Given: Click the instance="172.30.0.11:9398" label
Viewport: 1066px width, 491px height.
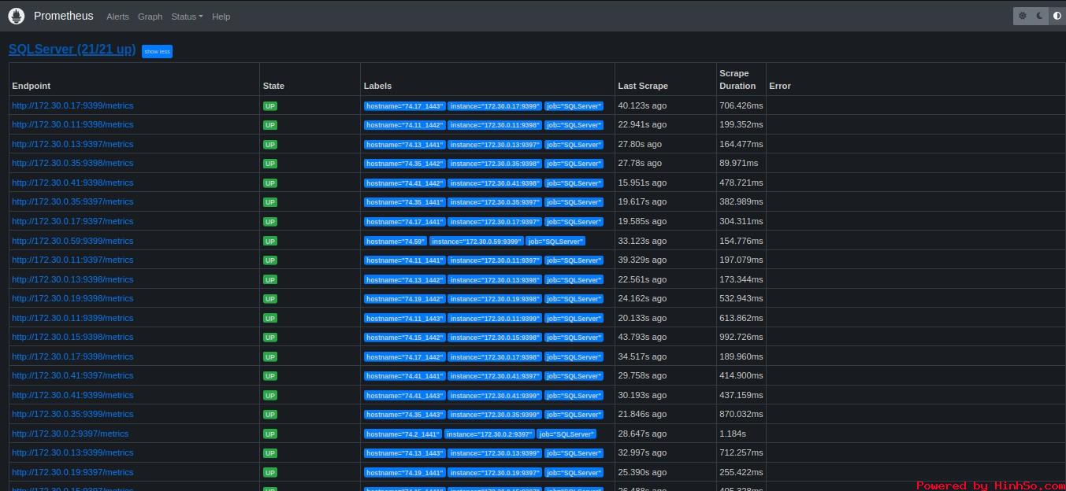Looking at the screenshot, I should (495, 125).
